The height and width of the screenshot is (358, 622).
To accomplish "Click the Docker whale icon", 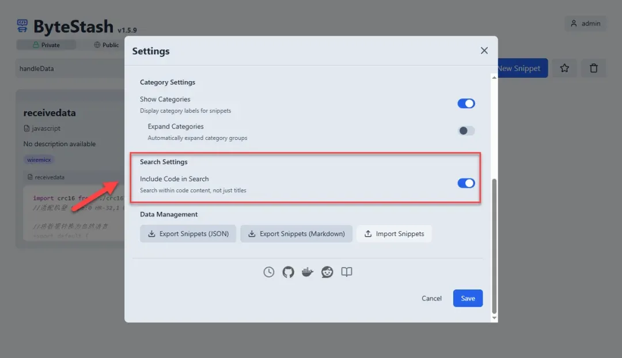I will click(308, 272).
